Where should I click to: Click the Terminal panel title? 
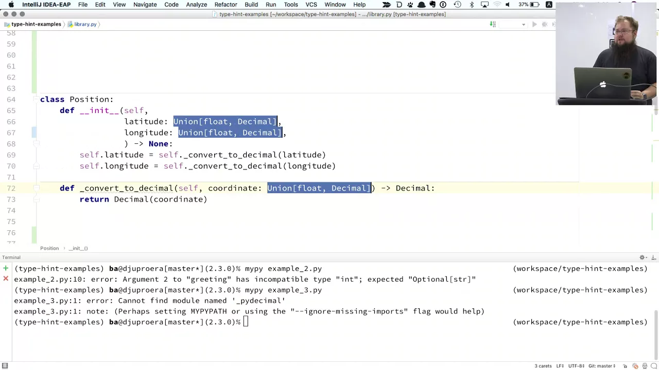click(11, 257)
